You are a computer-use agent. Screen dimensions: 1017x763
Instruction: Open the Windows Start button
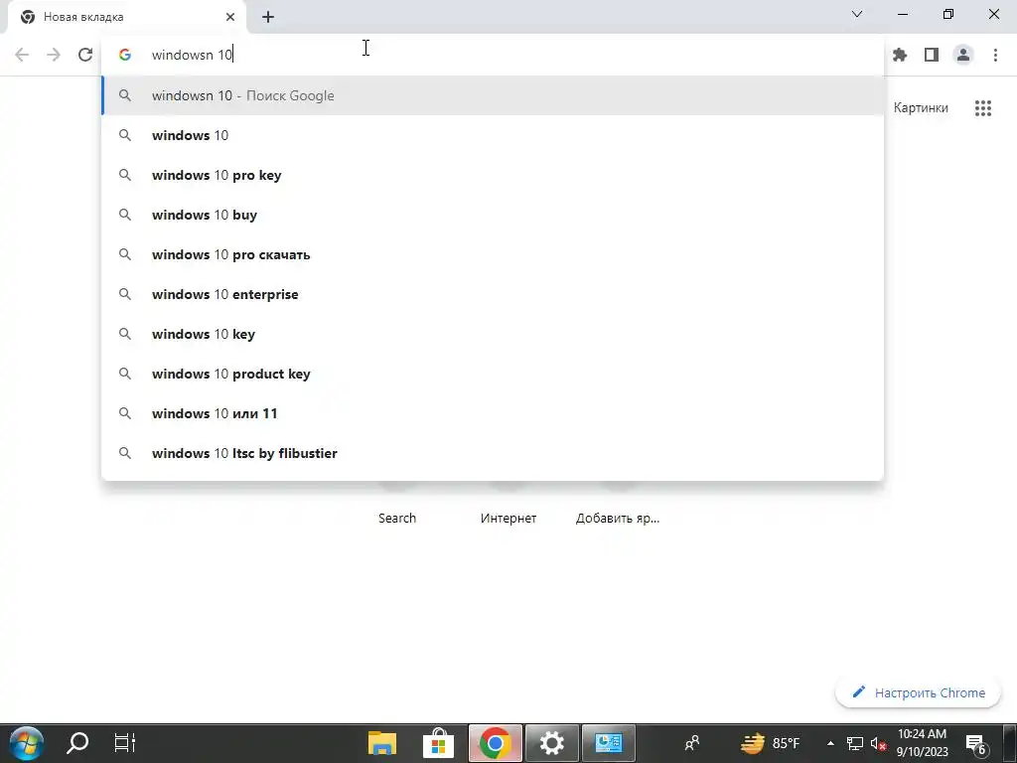26,743
